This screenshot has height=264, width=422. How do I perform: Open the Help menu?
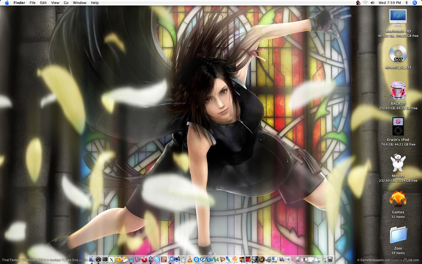(x=95, y=3)
